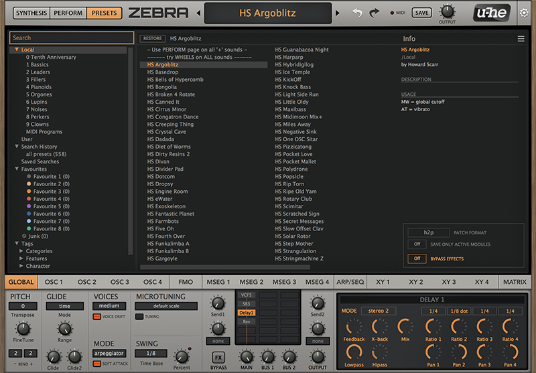Open the Info panel hamburger menu

point(521,39)
